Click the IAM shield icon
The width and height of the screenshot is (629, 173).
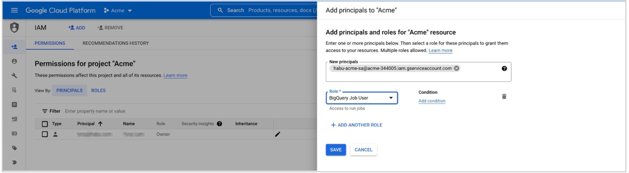[x=14, y=27]
